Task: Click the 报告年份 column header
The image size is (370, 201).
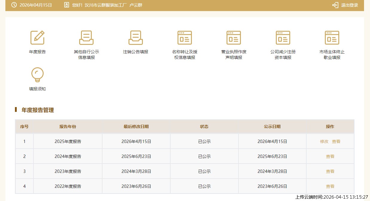Action: (68, 127)
